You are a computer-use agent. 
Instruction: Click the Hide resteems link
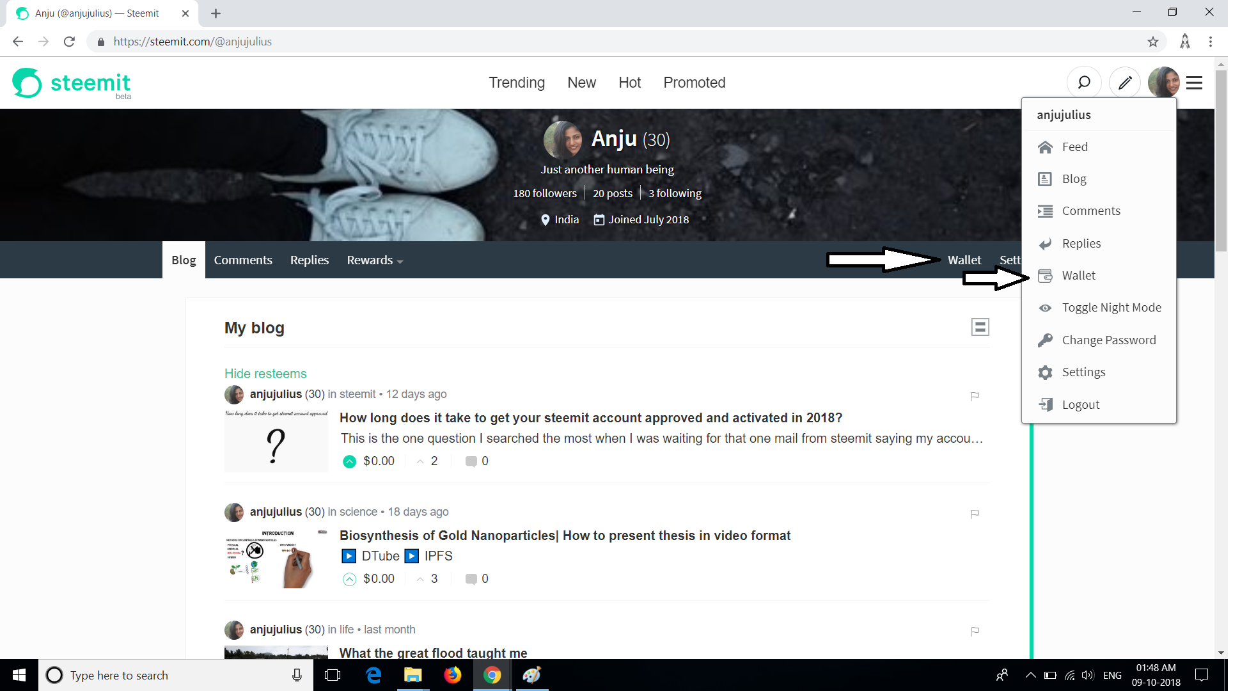coord(266,374)
